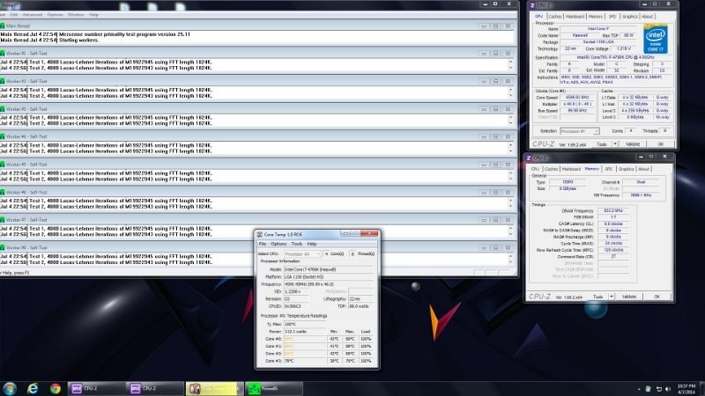Switch to SPD tab in lower CPU-Z window
This screenshot has width=705, height=396.
[x=609, y=169]
